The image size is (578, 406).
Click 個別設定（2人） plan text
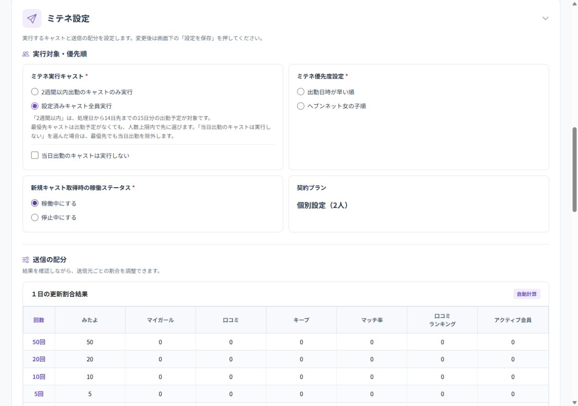click(323, 206)
